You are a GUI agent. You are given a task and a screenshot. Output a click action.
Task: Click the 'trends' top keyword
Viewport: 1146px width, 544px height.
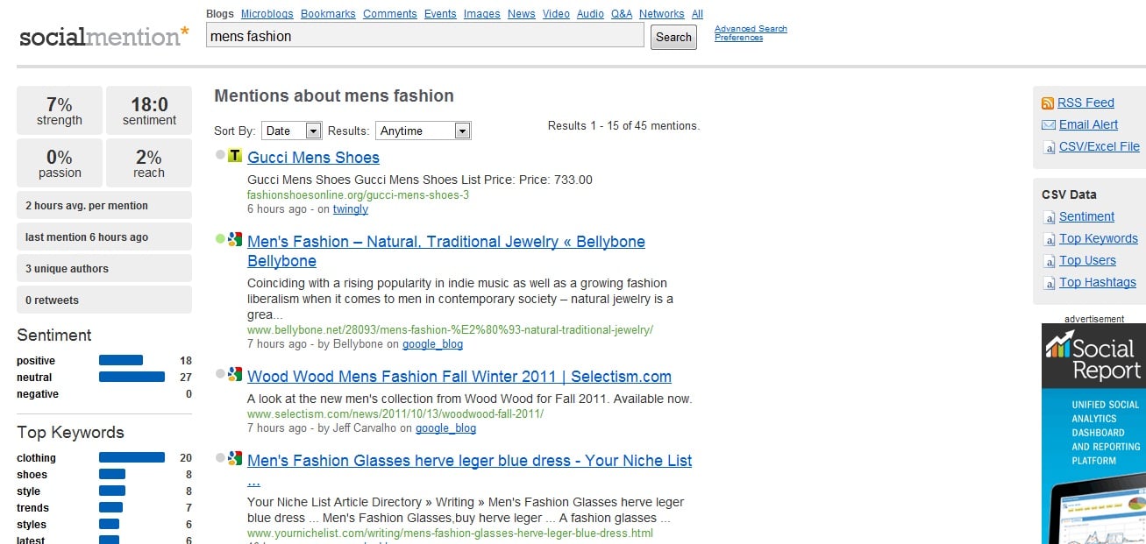[32, 508]
